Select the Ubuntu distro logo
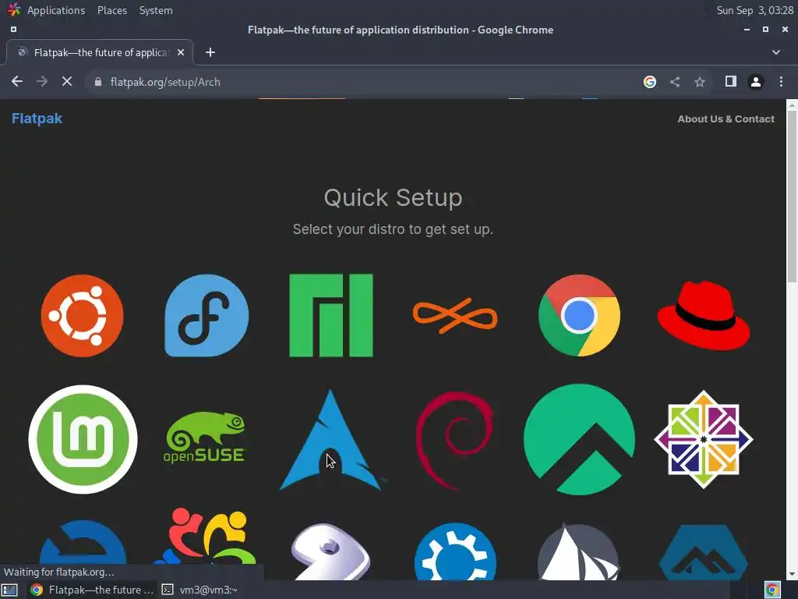This screenshot has height=599, width=798. (x=83, y=315)
